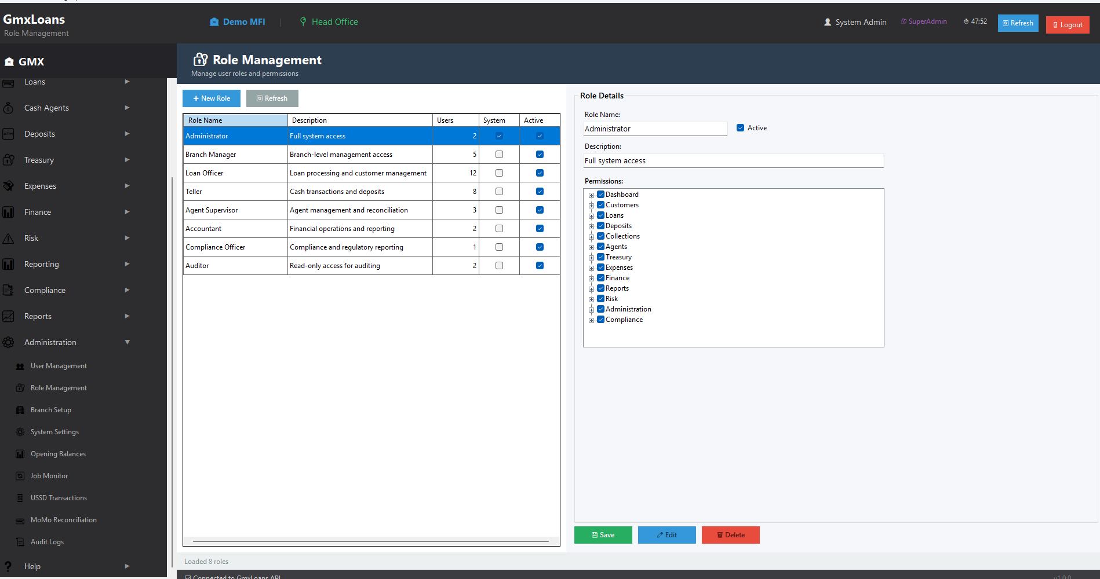Toggle Active checkbox for Agent Supervisor
1100x579 pixels.
pyautogui.click(x=540, y=210)
